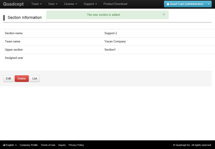Click the red Delete button
Image resolution: width=215 pixels, height=149 pixels.
click(22, 79)
